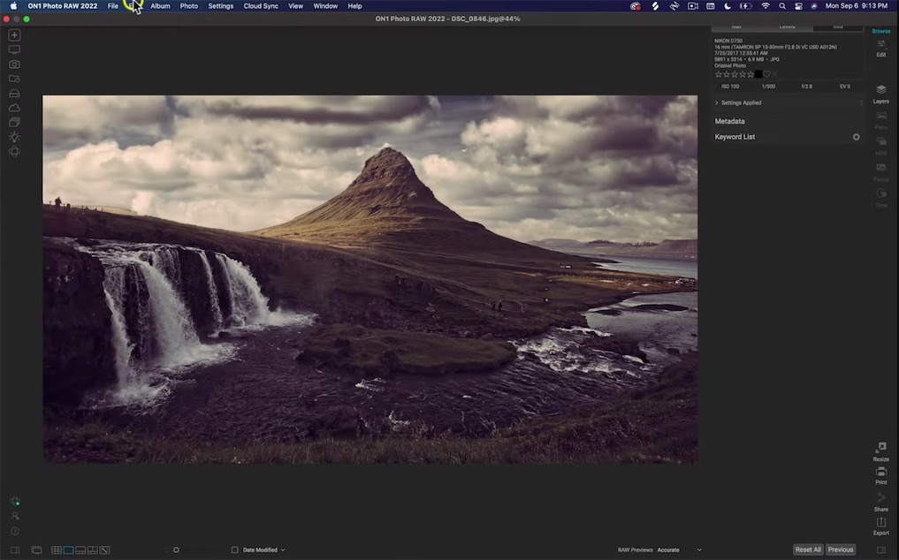The height and width of the screenshot is (560, 899).
Task: Click the Kirkjufell mountain photo preview
Action: [370, 279]
